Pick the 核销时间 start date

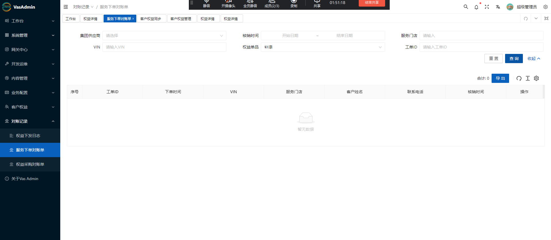click(x=290, y=36)
